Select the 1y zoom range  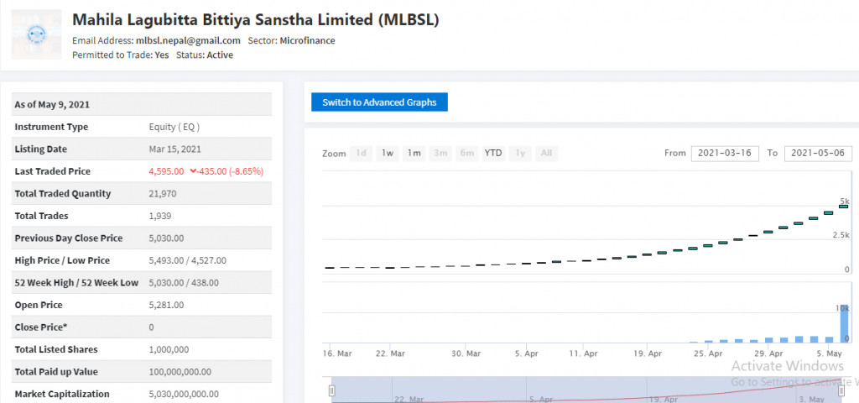pyautogui.click(x=520, y=153)
